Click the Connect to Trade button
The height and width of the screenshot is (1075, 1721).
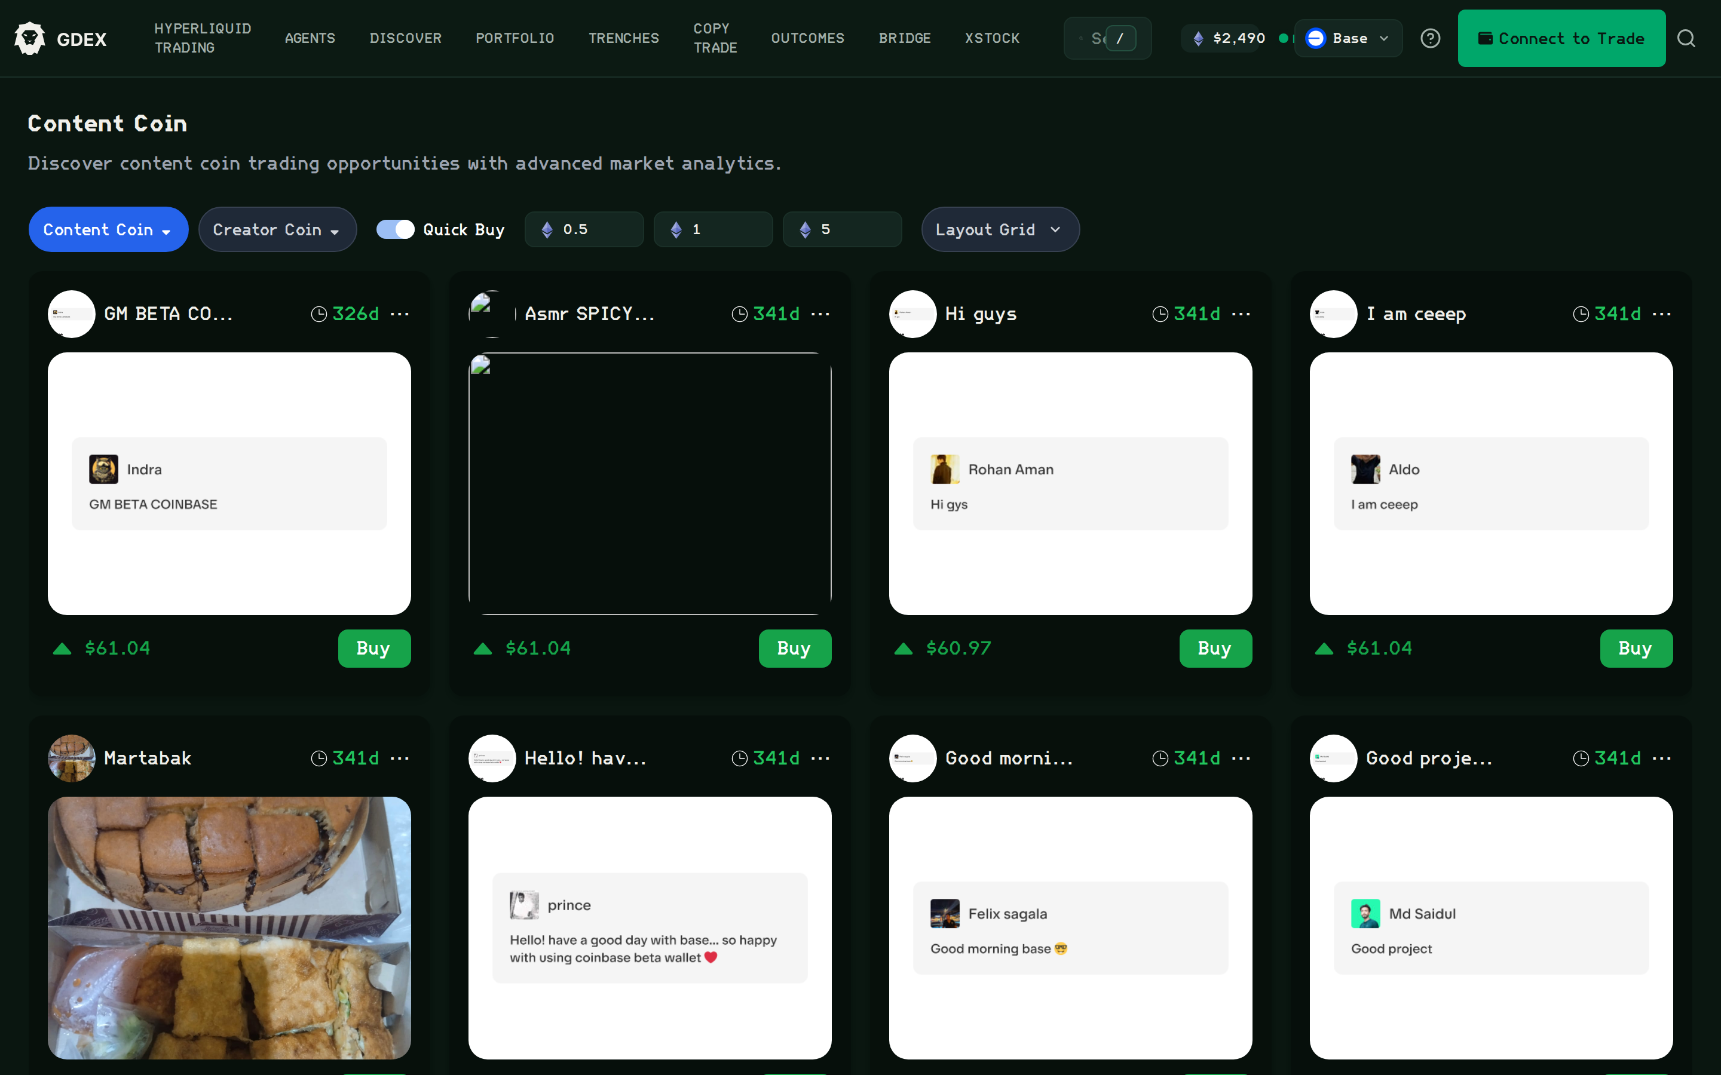pos(1561,38)
